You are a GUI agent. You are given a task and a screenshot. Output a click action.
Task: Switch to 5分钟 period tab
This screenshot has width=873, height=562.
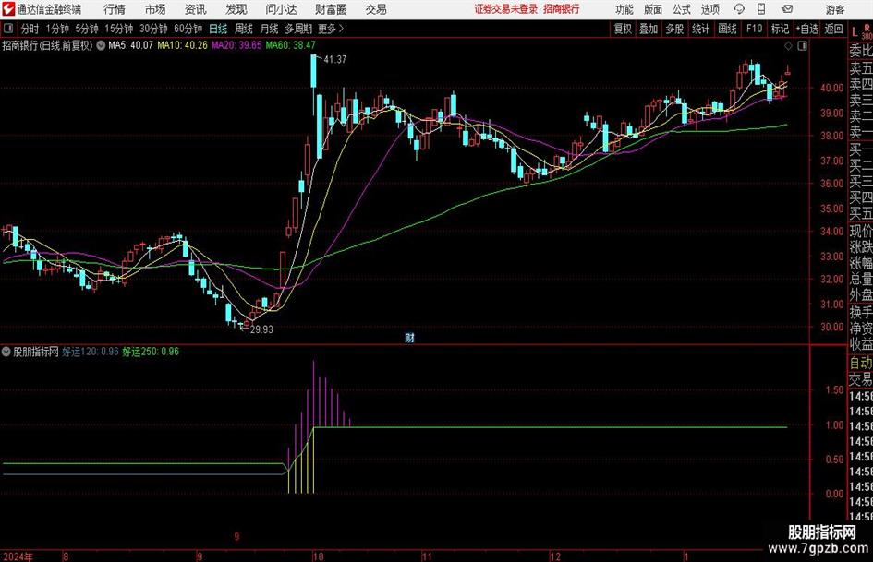pyautogui.click(x=87, y=29)
